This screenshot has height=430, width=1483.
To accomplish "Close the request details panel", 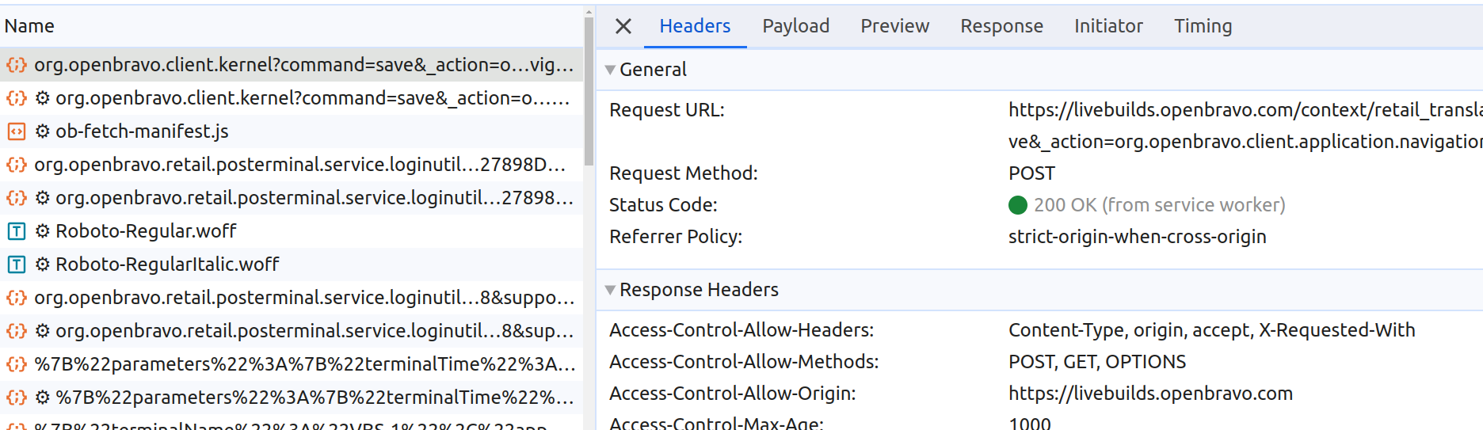I will tap(623, 26).
